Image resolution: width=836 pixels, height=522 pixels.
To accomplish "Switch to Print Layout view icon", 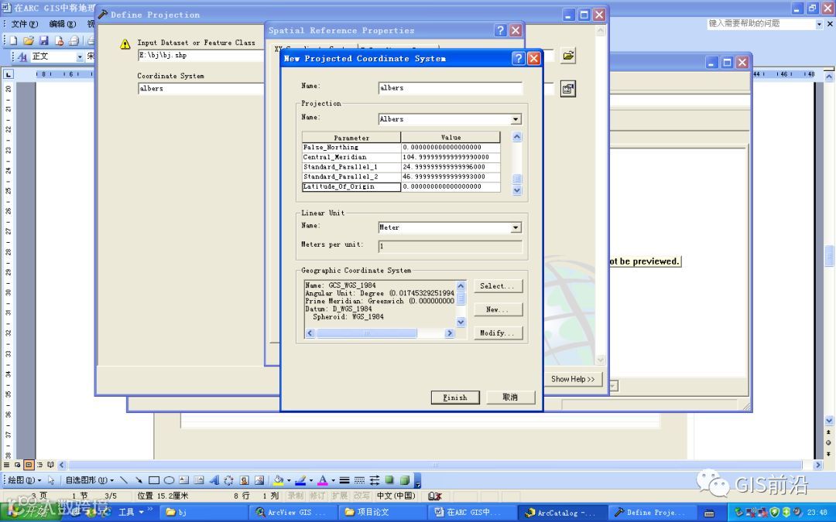I will pos(29,465).
